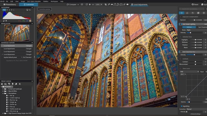Click the import preset icon in Preset Editor
The height and width of the screenshot is (116, 207).
pos(2,84)
